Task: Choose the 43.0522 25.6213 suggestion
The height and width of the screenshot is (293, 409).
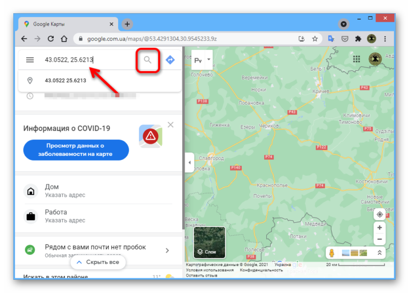Action: click(x=66, y=81)
